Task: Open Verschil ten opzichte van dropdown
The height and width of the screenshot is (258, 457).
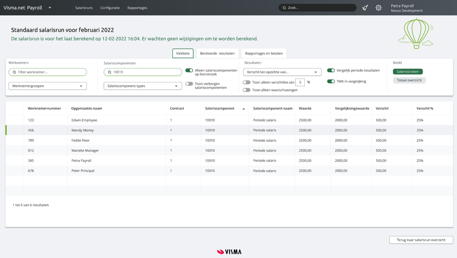Action: coord(282,72)
